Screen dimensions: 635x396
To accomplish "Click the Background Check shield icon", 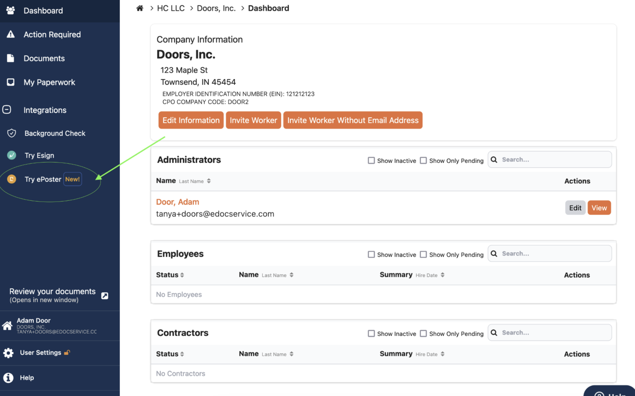I will pos(12,133).
